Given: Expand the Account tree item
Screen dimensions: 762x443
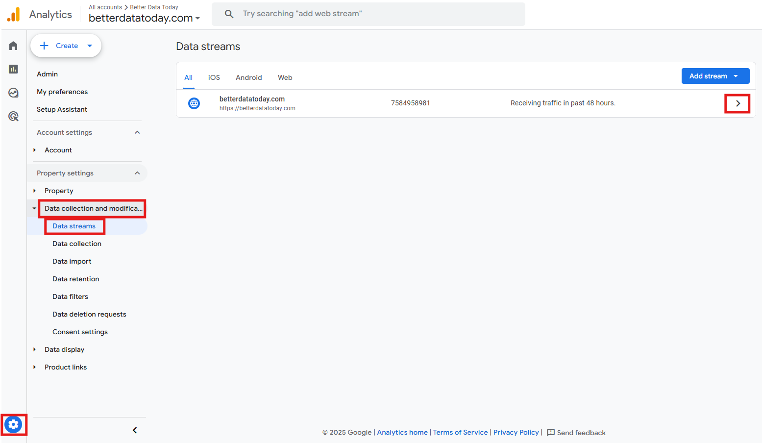Looking at the screenshot, I should tap(34, 150).
